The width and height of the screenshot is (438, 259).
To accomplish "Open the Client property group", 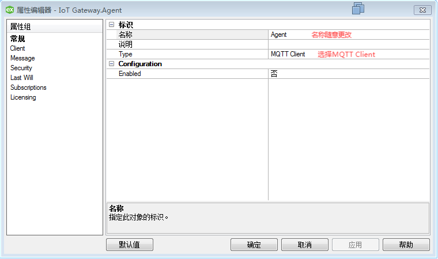I will pyautogui.click(x=18, y=48).
